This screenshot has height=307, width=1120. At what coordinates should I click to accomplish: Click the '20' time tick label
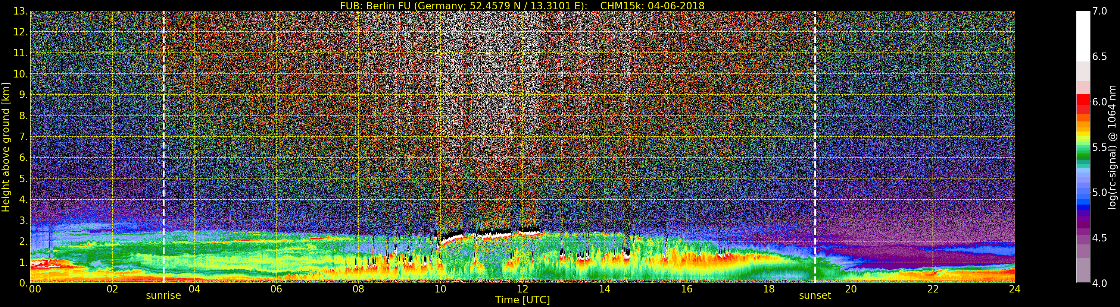coord(851,289)
